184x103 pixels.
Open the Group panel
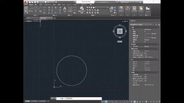point(128,8)
